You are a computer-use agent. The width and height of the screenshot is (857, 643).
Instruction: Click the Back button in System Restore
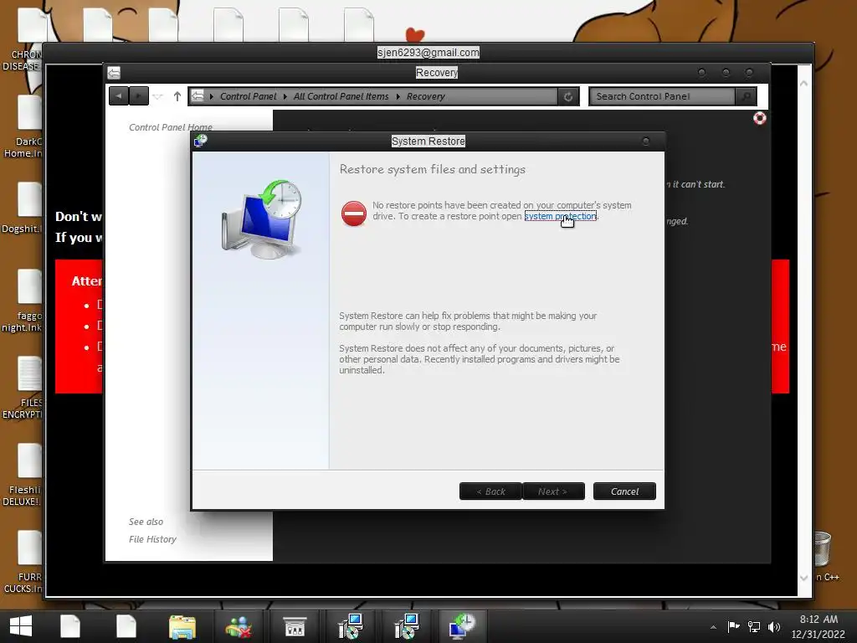[x=490, y=491]
